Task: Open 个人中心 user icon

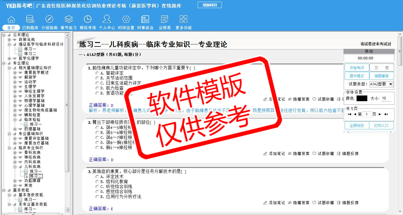Action: pyautogui.click(x=107, y=20)
